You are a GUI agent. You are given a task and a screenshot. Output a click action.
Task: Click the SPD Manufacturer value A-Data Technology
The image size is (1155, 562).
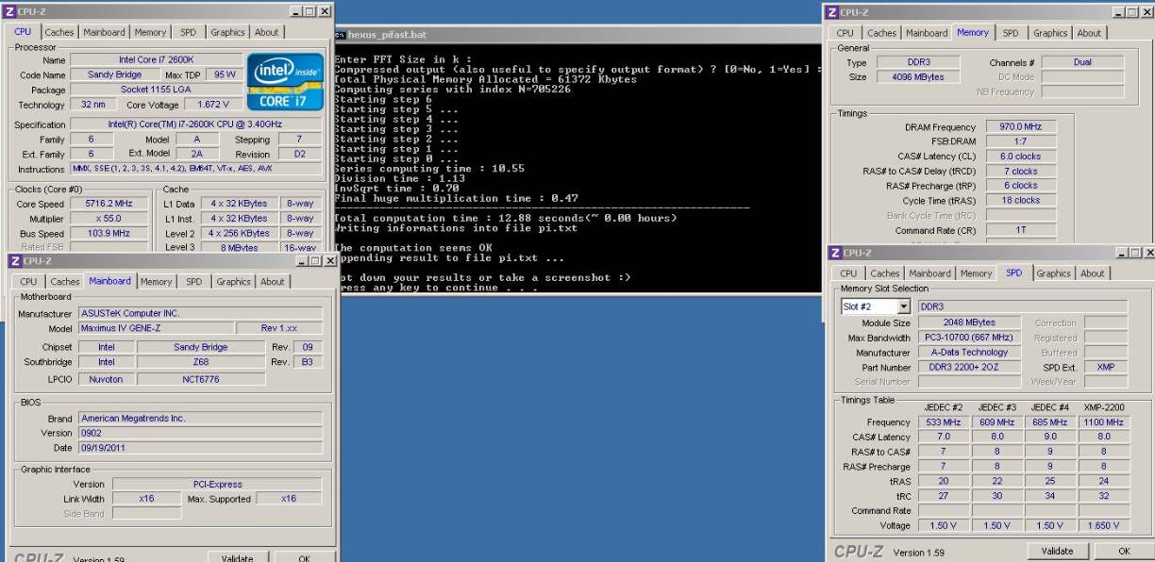click(969, 352)
